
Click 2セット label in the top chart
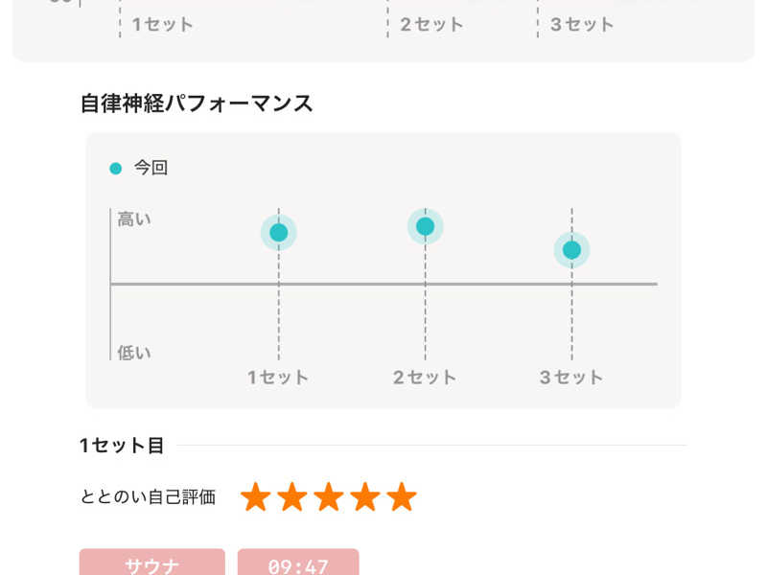(x=431, y=25)
